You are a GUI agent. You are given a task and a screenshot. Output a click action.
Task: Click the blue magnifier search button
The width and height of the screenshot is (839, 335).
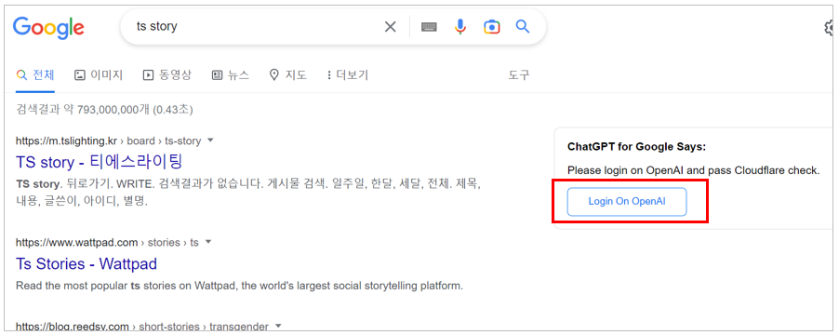[523, 26]
